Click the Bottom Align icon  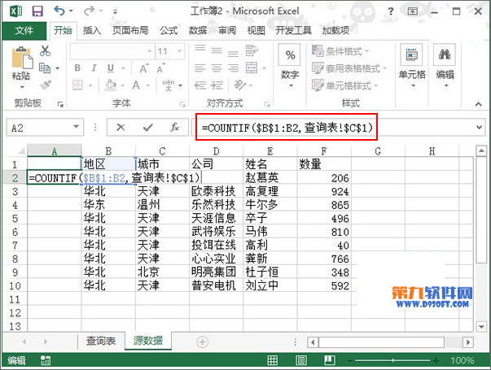[x=233, y=53]
